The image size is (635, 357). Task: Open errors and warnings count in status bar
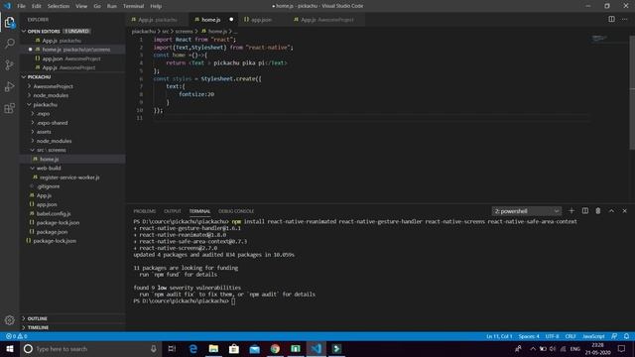pos(16,336)
